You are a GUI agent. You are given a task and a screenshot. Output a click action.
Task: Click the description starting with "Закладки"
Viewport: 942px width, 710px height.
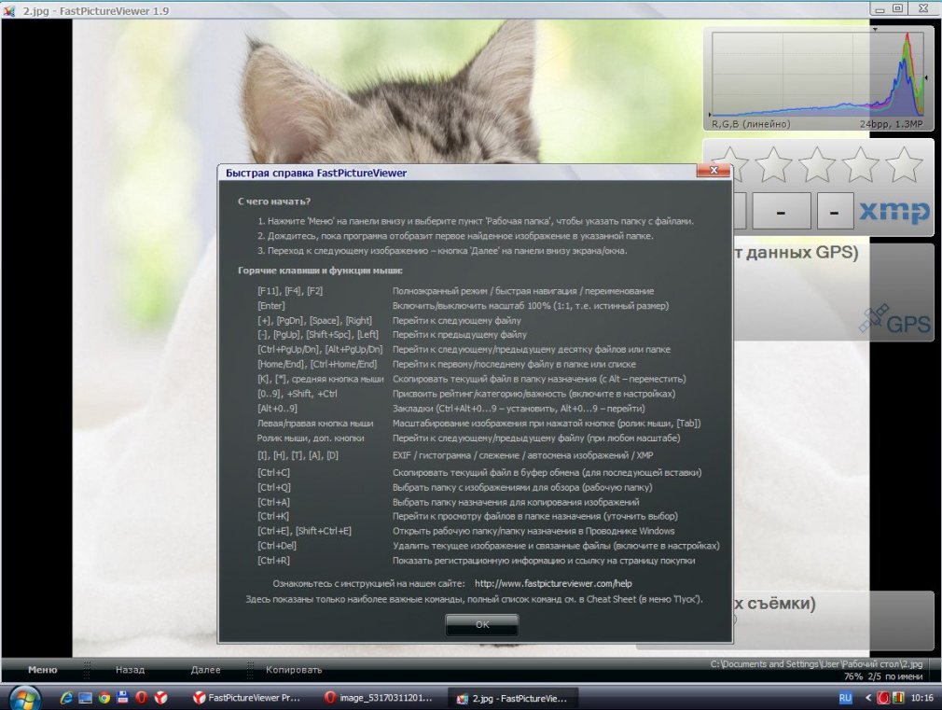[519, 409]
